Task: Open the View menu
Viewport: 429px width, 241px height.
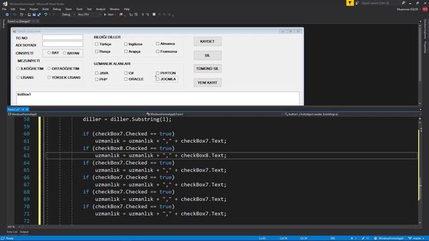Action: tap(22, 9)
